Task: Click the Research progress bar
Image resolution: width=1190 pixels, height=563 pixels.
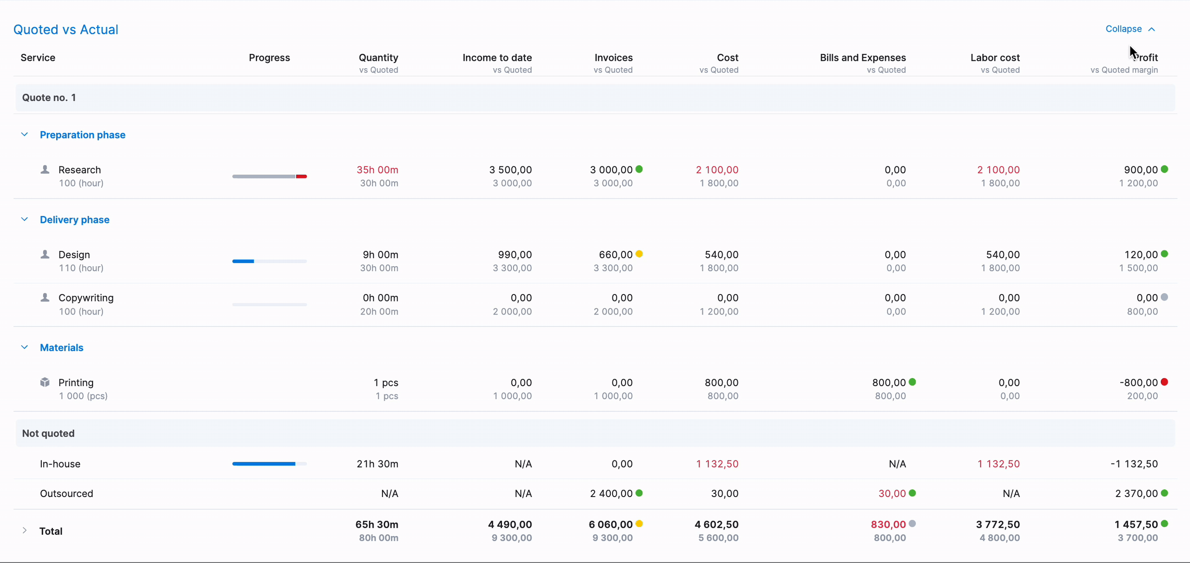Action: (x=270, y=177)
